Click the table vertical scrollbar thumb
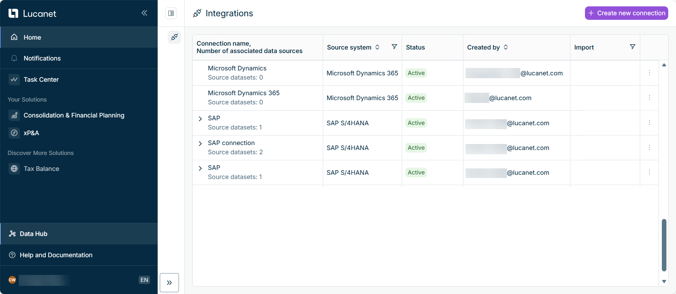 coord(664,245)
